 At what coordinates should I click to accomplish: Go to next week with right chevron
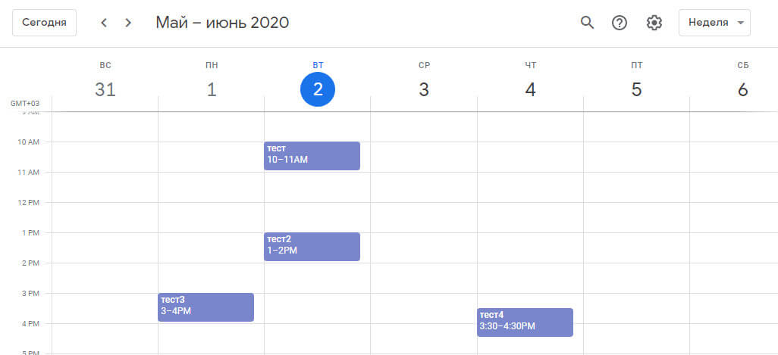tap(128, 23)
